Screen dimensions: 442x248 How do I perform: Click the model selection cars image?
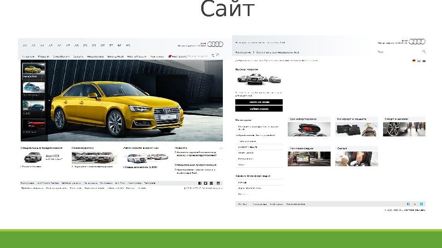(259, 79)
